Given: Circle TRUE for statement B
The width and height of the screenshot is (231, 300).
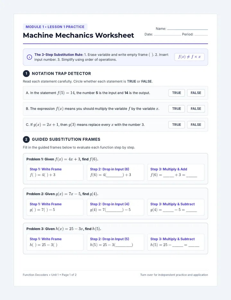Looking at the screenshot, I should pos(176,109).
